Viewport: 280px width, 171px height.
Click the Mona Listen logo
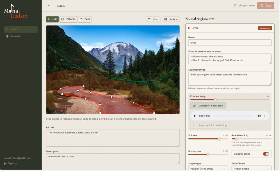[16, 12]
